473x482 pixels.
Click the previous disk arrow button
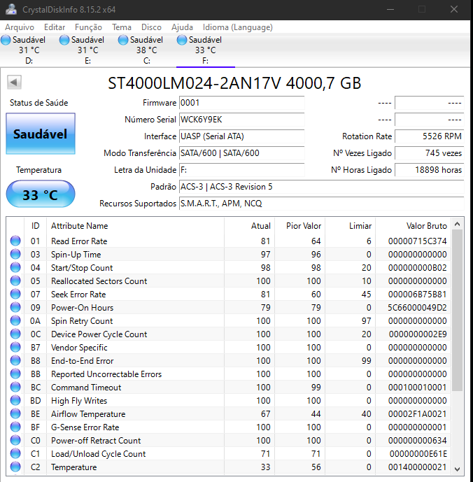click(14, 82)
